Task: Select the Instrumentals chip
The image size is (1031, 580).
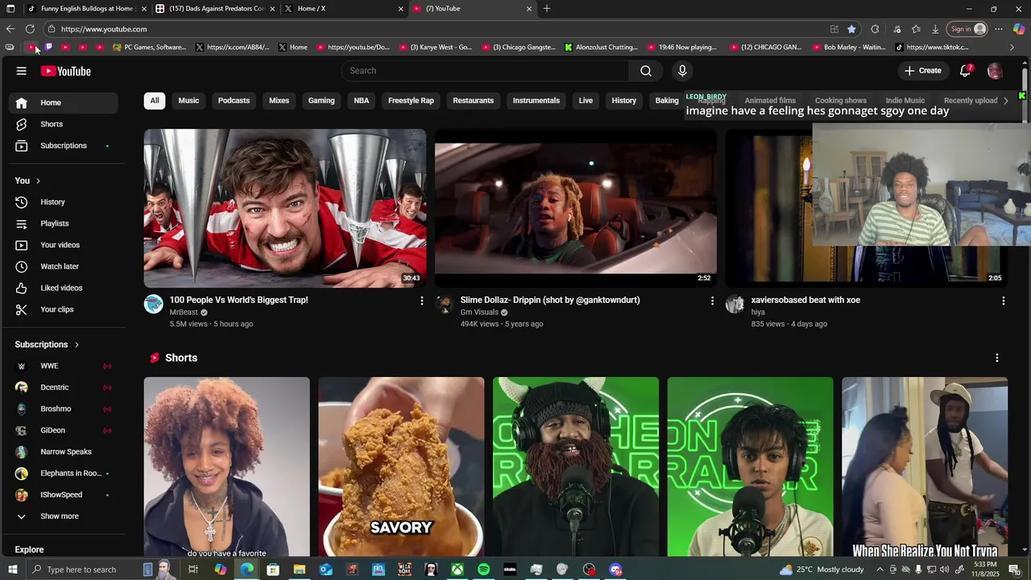Action: (536, 101)
